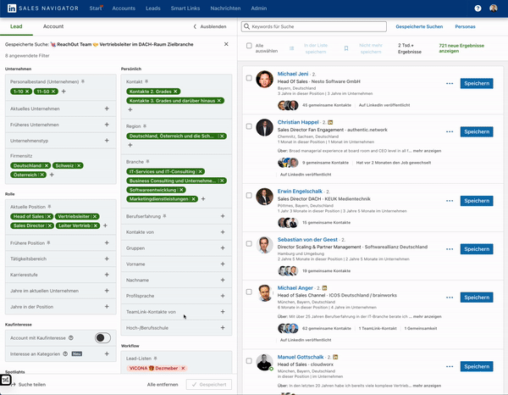Select checkbox for Michael Anger

tap(249, 292)
